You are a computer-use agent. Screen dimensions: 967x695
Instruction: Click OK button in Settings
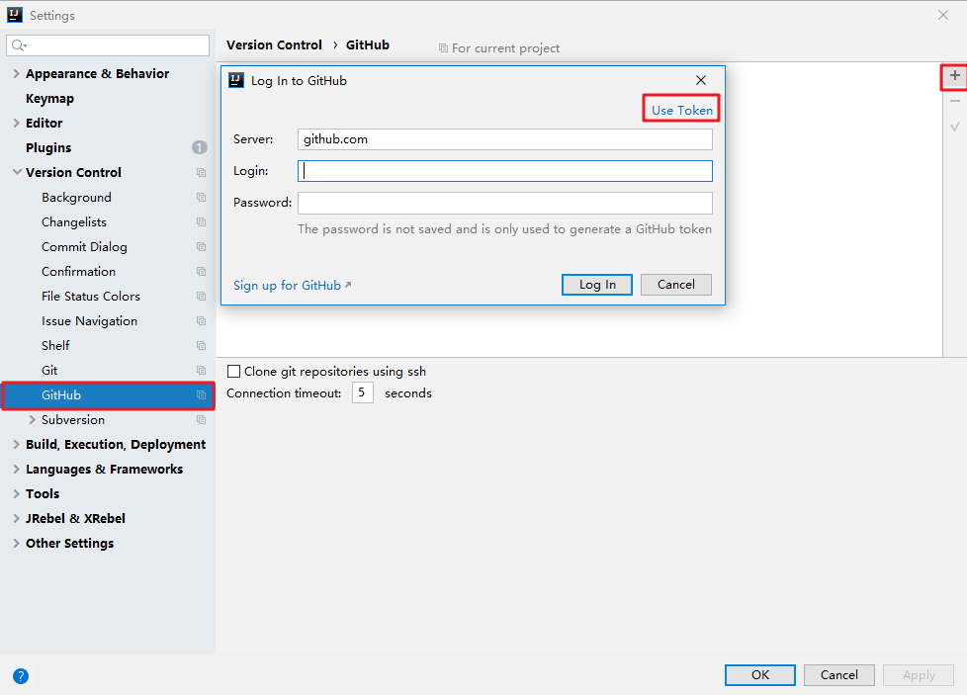coord(759,674)
